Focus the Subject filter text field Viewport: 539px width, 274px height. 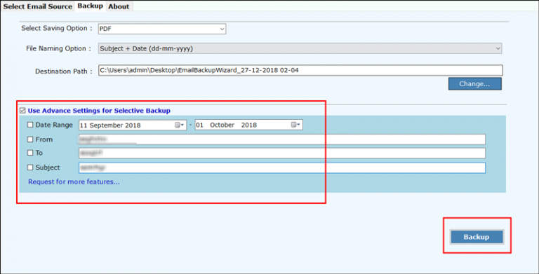282,167
